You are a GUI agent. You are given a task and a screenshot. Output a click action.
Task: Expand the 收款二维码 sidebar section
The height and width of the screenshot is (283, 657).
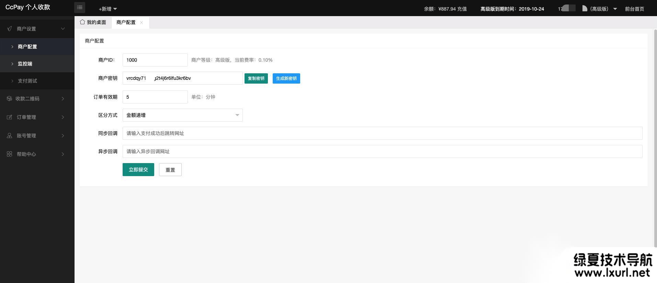(37, 99)
